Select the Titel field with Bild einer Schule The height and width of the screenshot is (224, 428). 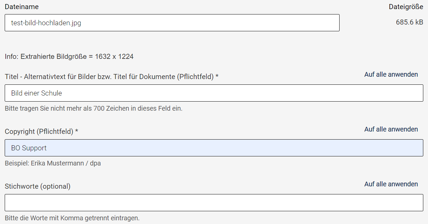(214, 93)
